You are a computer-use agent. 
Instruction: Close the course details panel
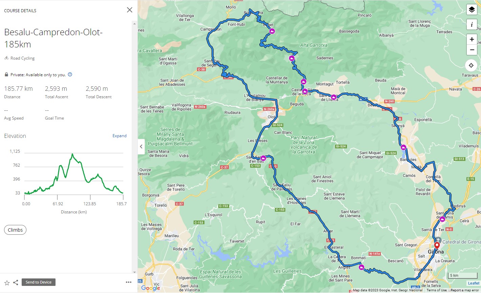tap(129, 10)
